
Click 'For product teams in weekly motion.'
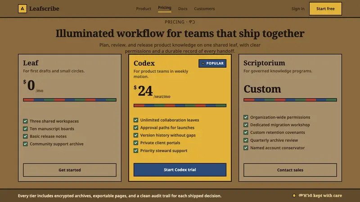[x=161, y=74]
